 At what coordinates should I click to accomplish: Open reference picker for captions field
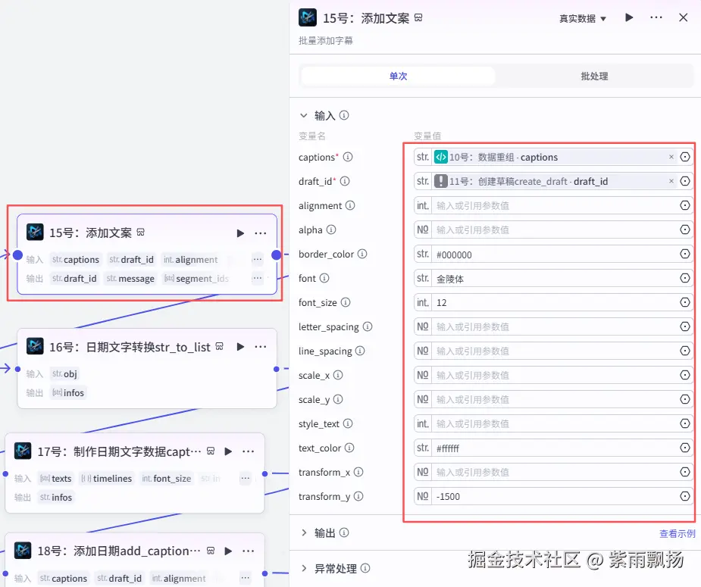[x=685, y=157]
